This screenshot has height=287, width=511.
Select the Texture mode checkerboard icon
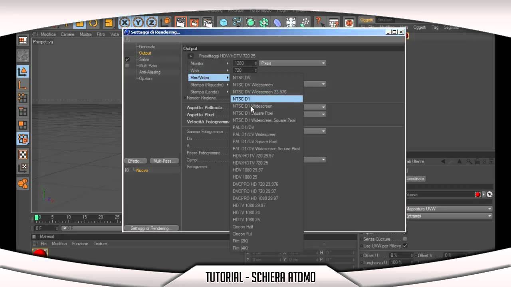23,155
